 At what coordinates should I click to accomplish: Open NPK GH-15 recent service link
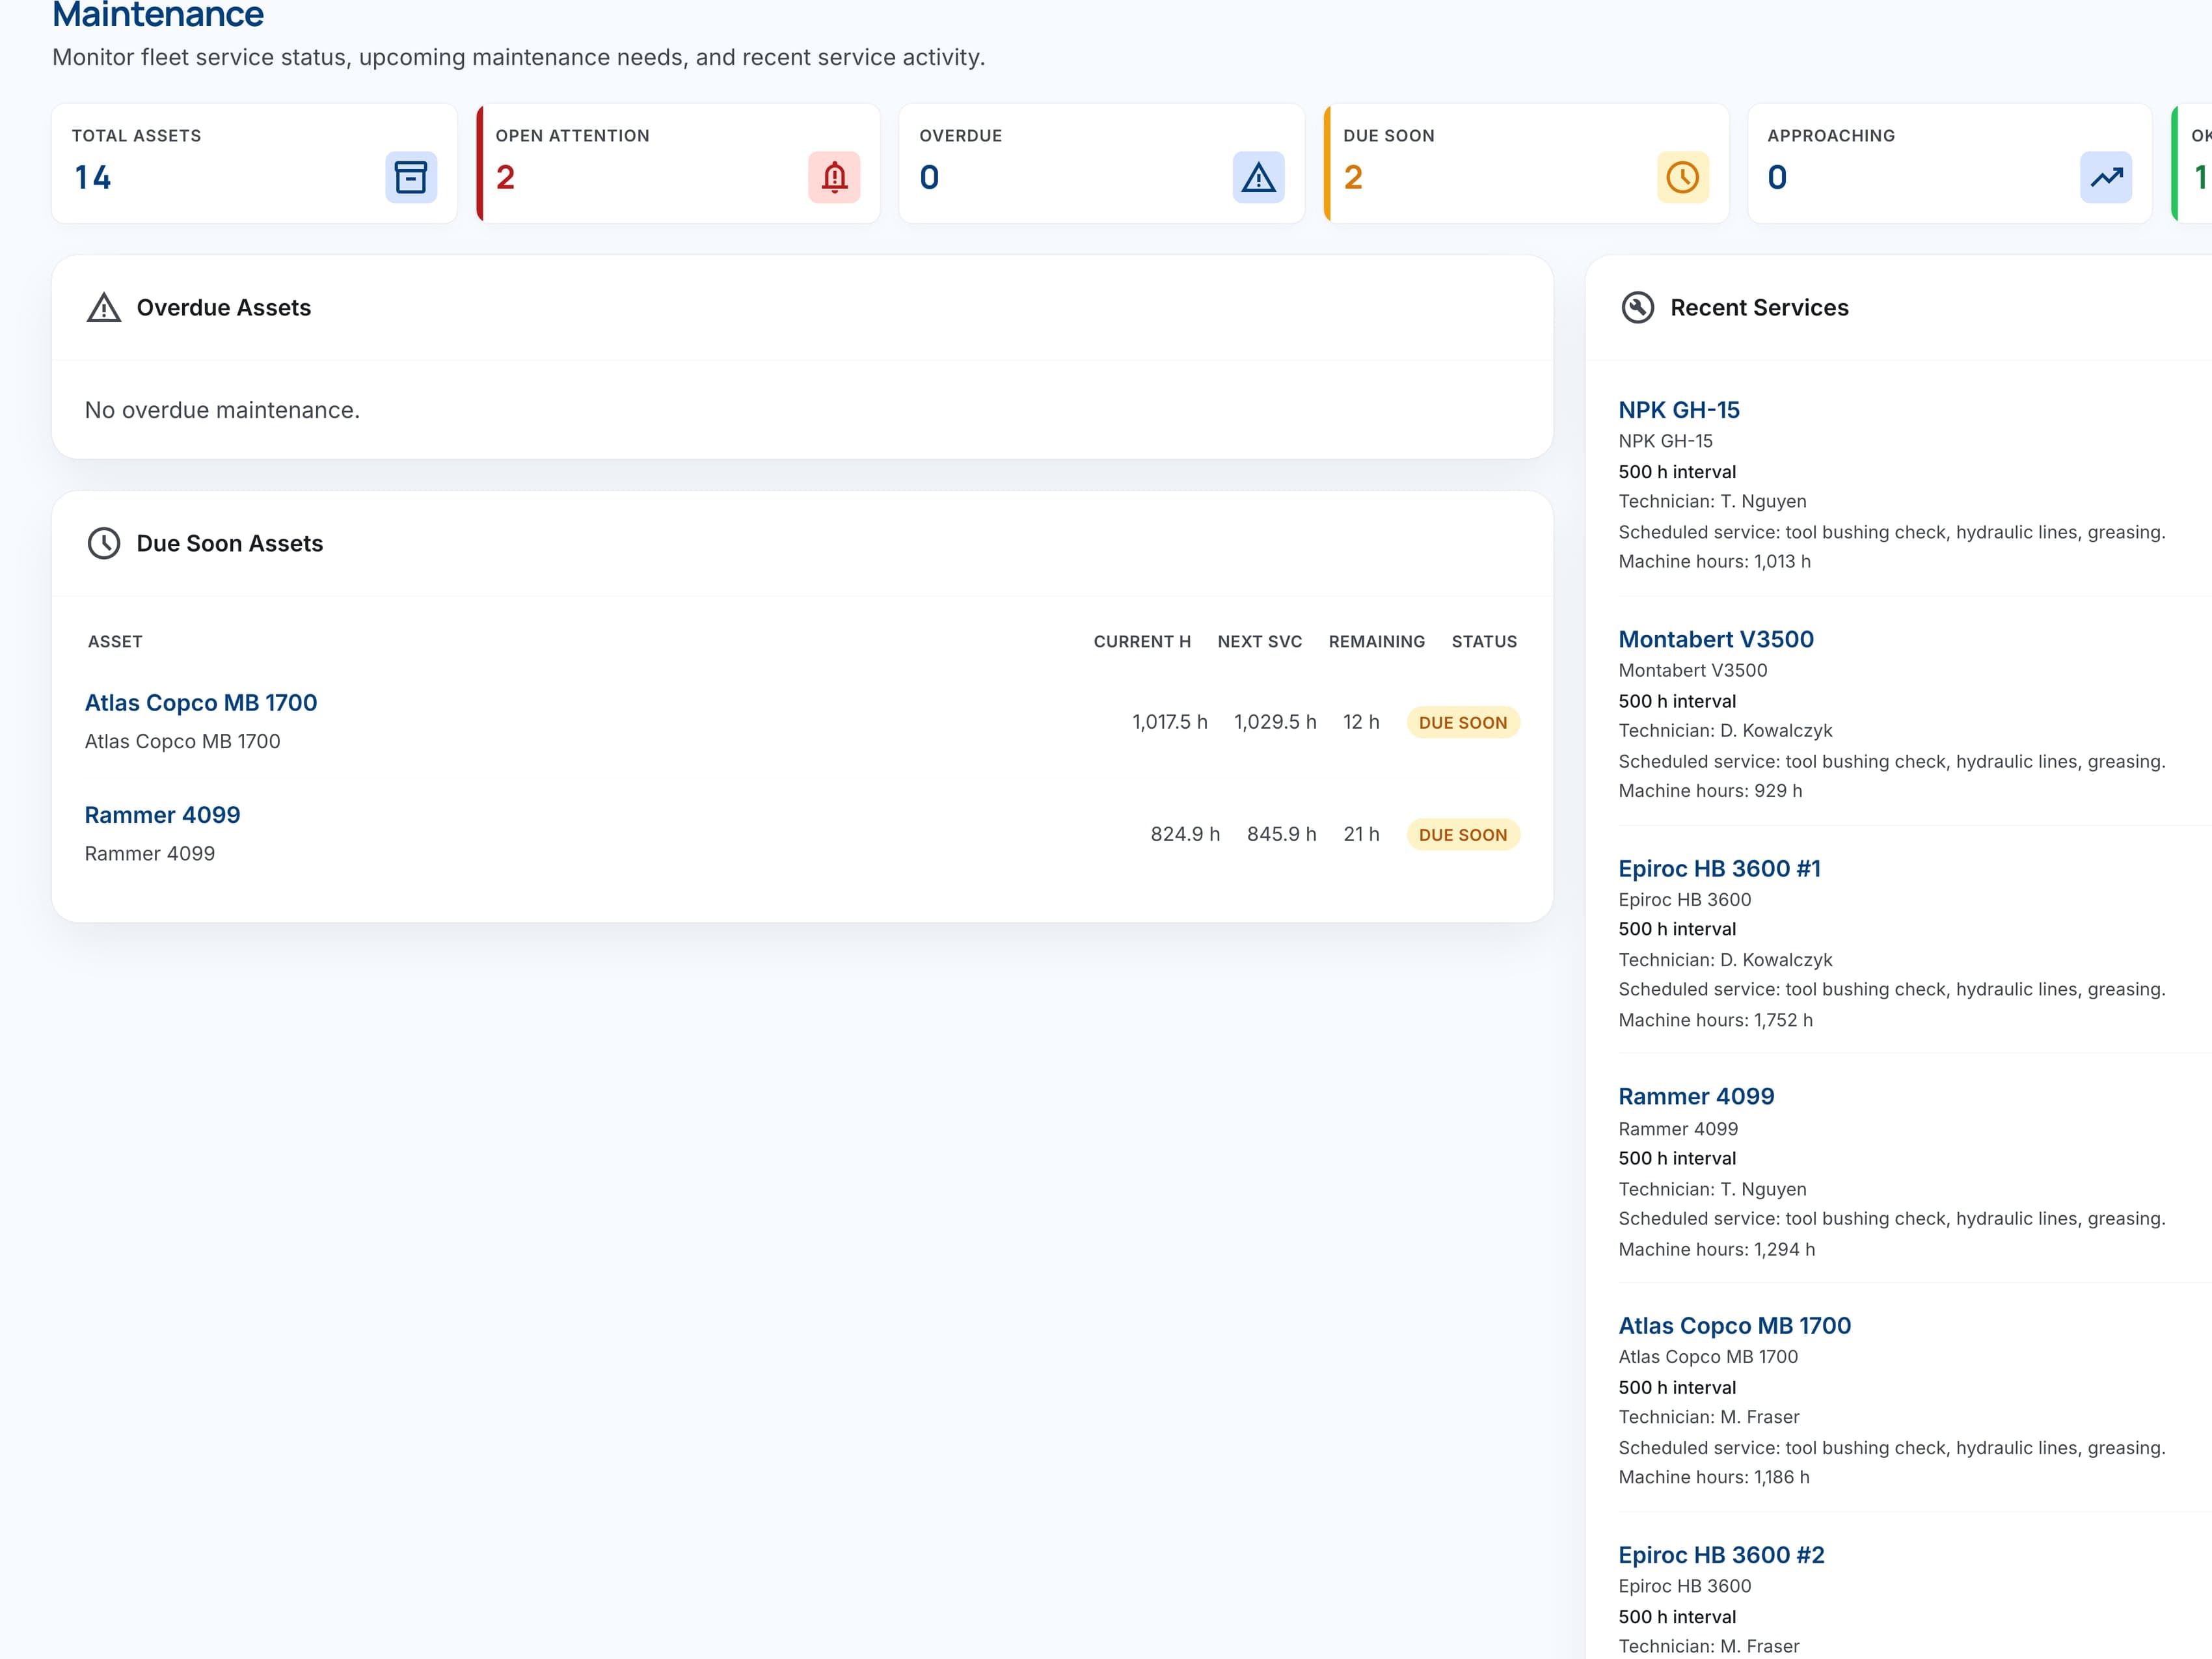click(1679, 410)
